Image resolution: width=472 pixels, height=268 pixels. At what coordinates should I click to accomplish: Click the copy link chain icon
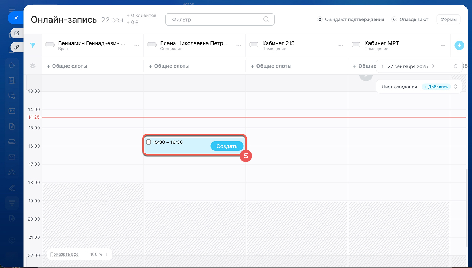[16, 47]
